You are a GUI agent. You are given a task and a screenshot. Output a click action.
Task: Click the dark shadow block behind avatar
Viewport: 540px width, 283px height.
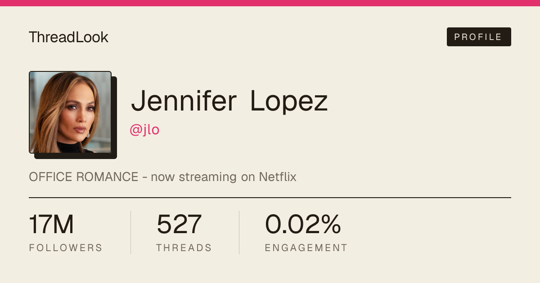[x=114, y=118]
